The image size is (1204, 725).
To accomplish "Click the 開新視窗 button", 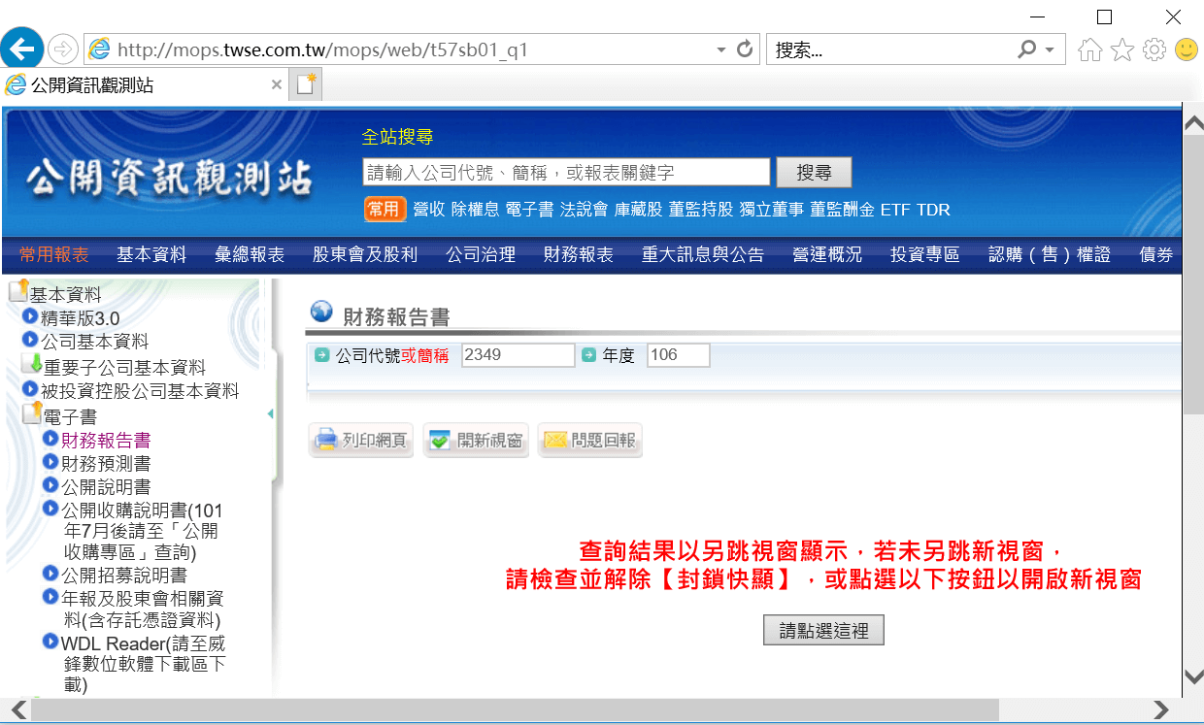I will (x=476, y=441).
